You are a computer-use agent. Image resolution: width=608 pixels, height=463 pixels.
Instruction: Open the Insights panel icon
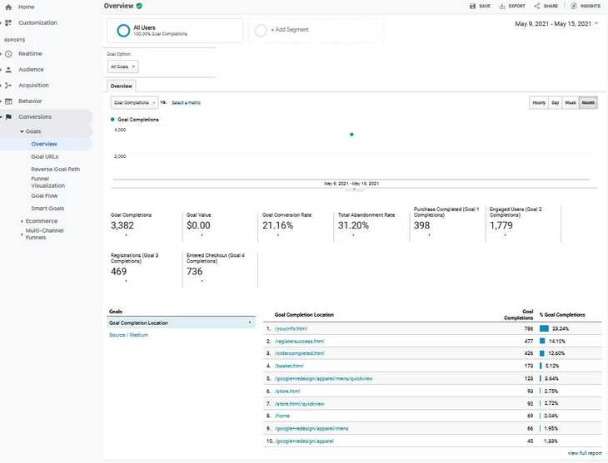(x=574, y=6)
